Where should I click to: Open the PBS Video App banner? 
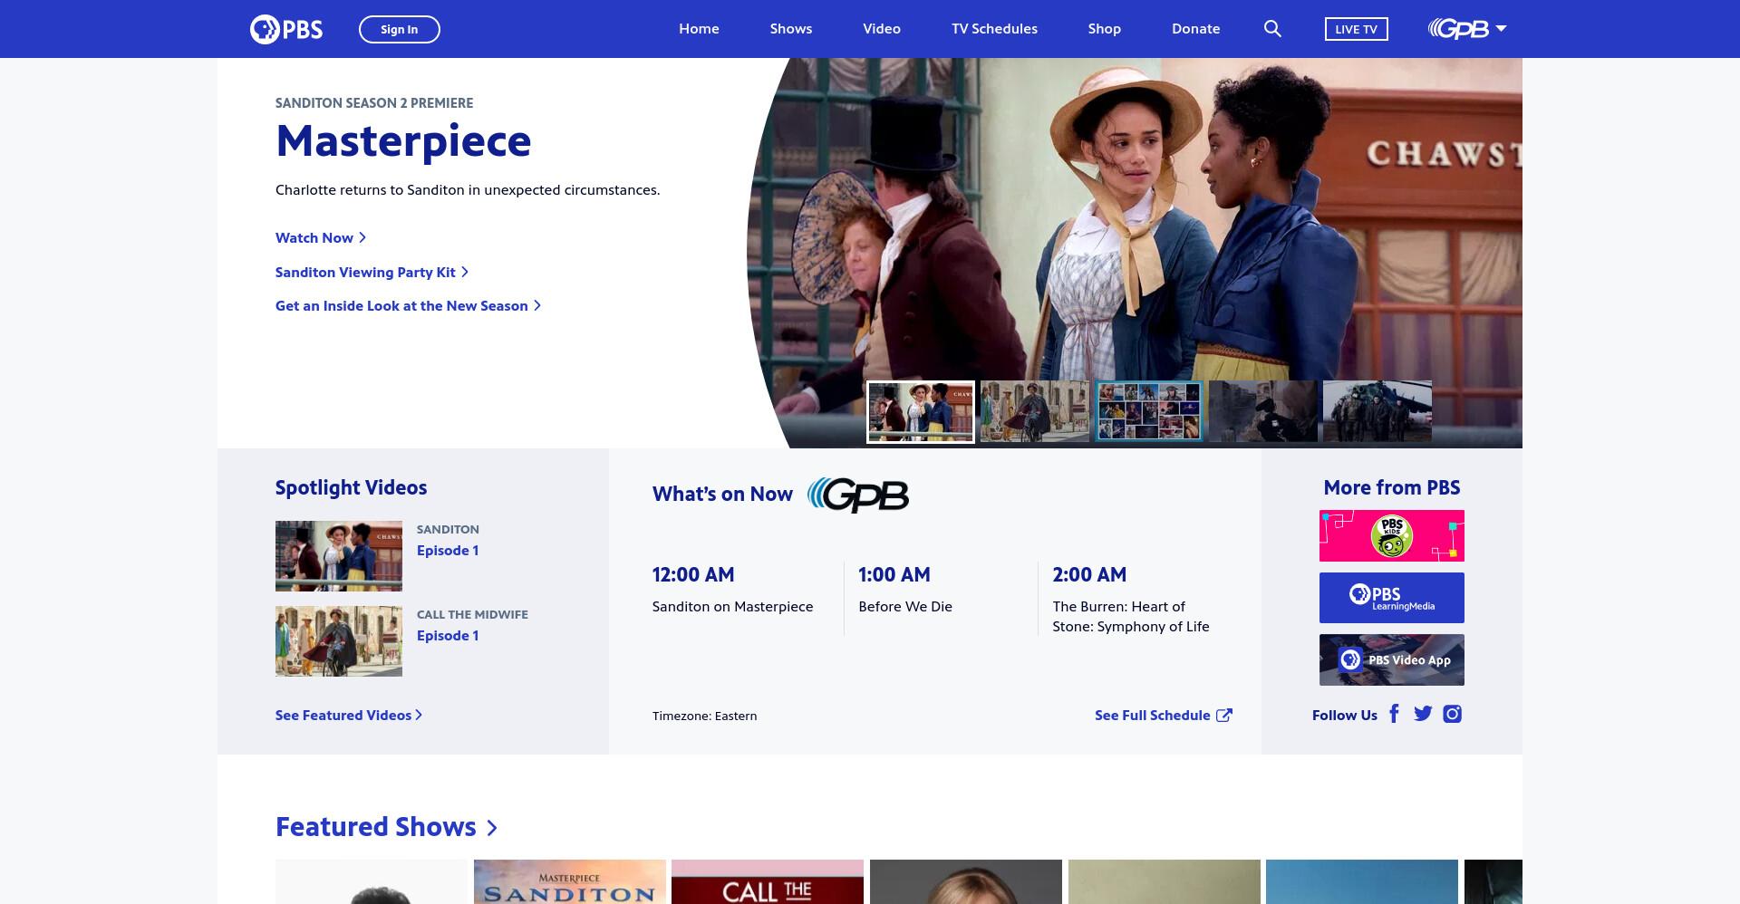(1392, 660)
